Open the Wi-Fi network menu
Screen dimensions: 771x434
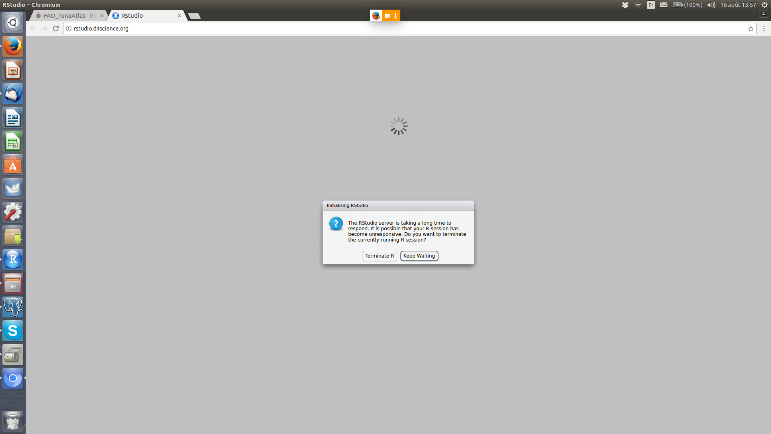[x=638, y=5]
